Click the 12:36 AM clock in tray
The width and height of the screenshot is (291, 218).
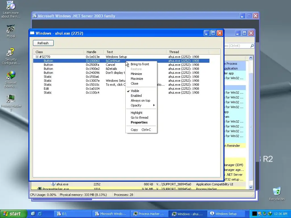click(280, 214)
